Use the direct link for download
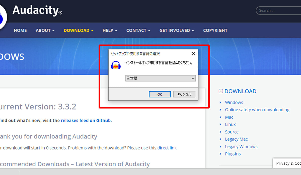Viewport: 301px width, 175px height. (167, 148)
